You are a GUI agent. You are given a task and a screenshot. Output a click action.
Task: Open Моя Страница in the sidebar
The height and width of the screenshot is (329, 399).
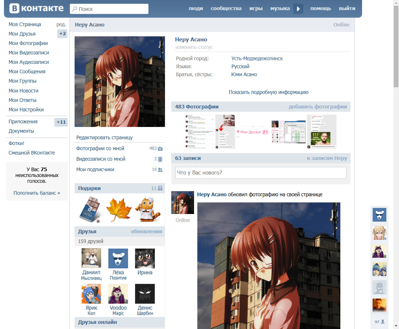tap(25, 24)
